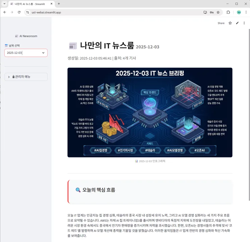250x242 pixels.
Task: Click the page vertical scrollbar
Action: pos(249,114)
